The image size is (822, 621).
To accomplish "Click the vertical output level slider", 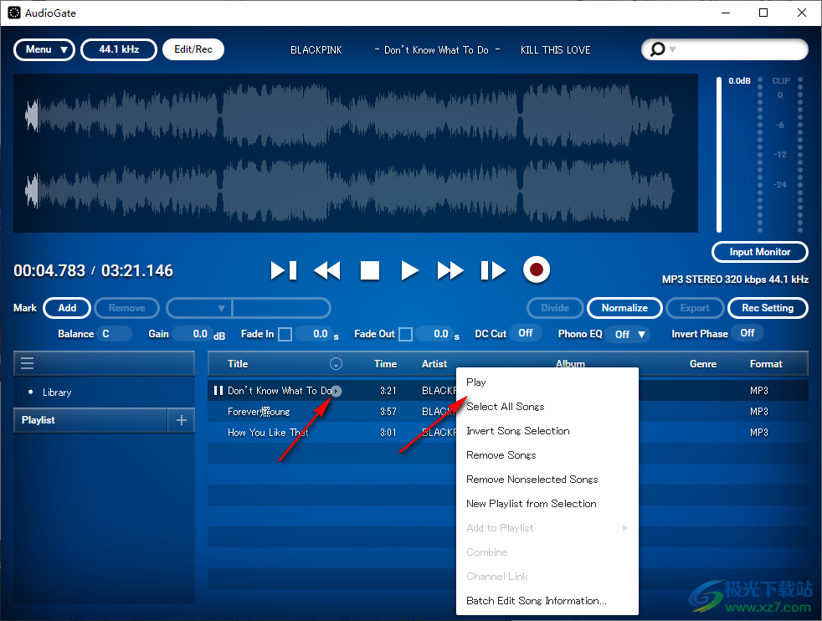I will [718, 151].
